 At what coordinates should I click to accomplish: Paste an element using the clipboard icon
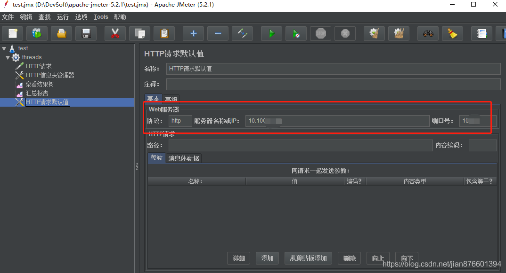164,33
